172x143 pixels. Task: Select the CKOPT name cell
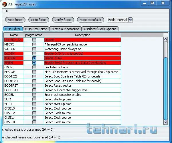[14, 67]
